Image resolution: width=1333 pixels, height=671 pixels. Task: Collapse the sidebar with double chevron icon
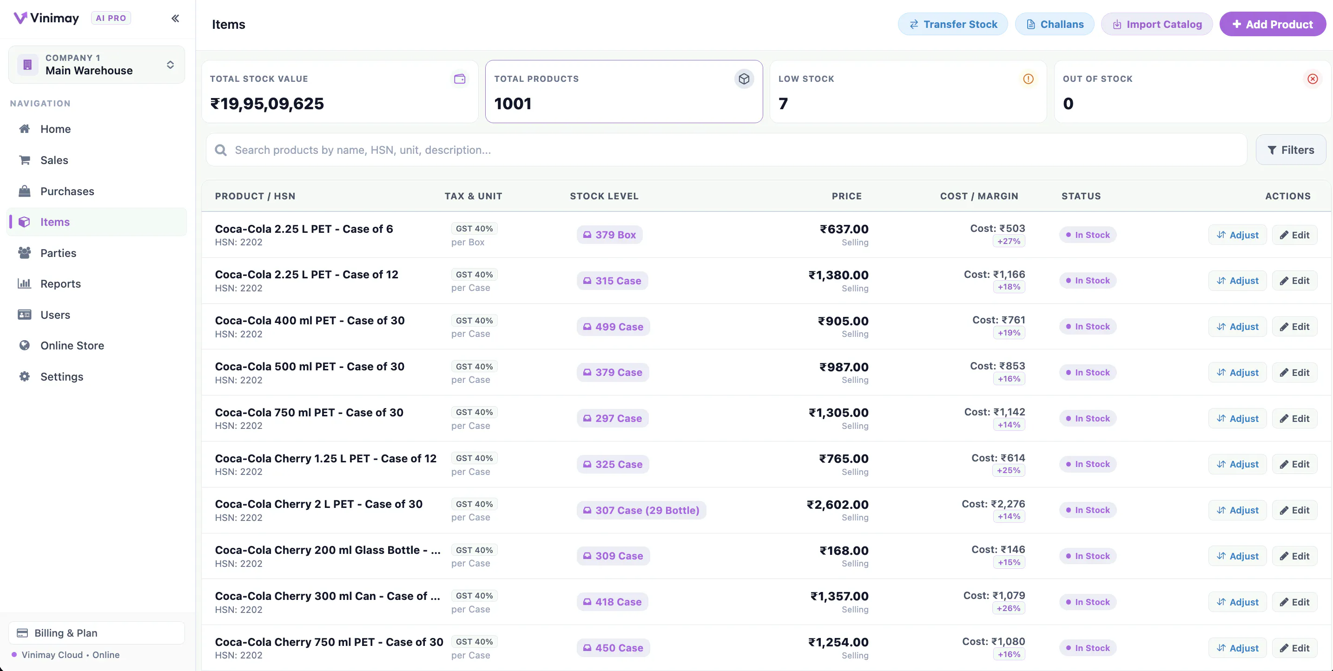click(x=175, y=19)
